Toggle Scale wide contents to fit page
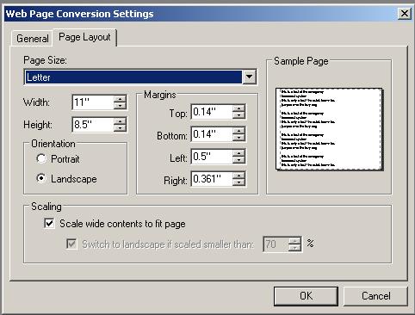The image size is (415, 315). pos(49,223)
